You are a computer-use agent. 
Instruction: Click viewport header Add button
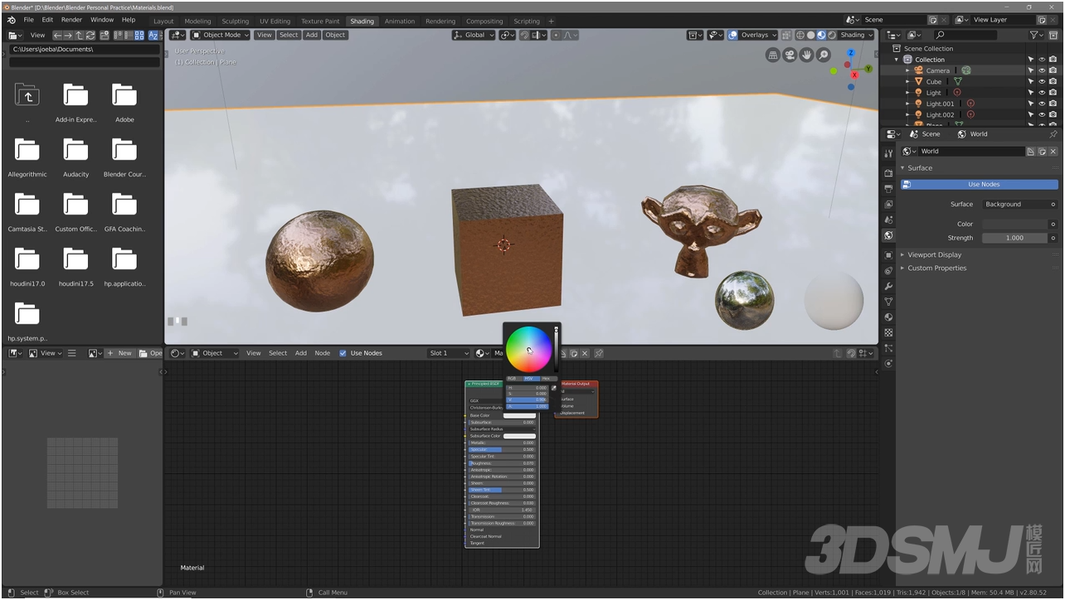click(312, 35)
